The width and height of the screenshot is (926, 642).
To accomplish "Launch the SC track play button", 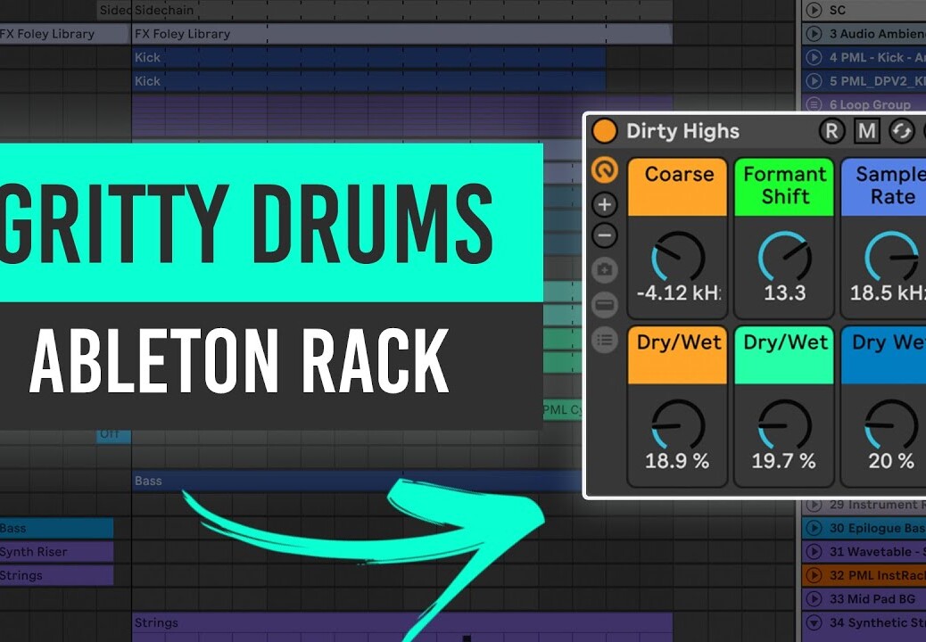I will click(x=814, y=10).
